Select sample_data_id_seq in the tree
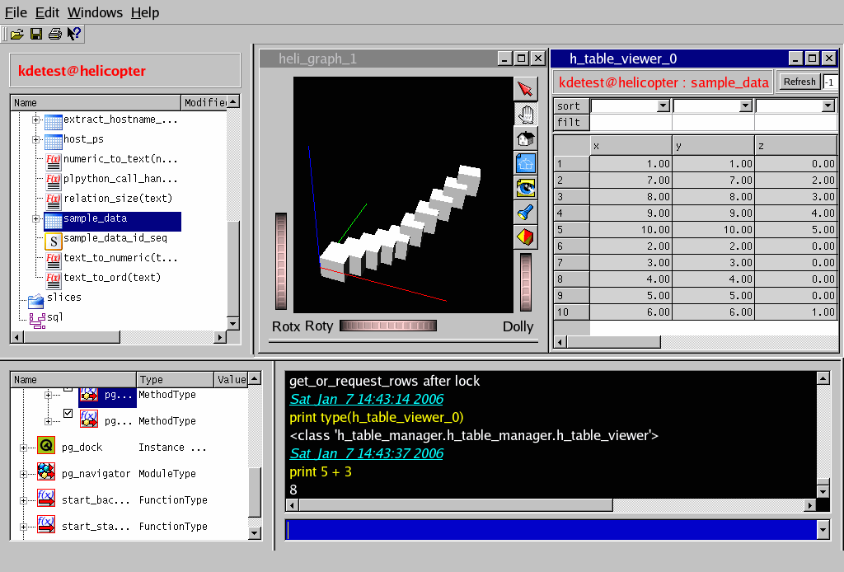844x572 pixels. [115, 238]
